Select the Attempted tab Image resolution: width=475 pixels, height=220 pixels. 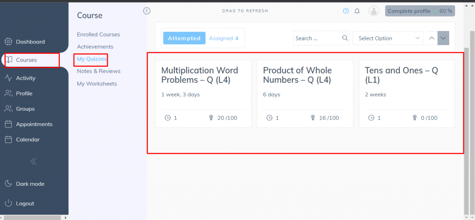[184, 38]
